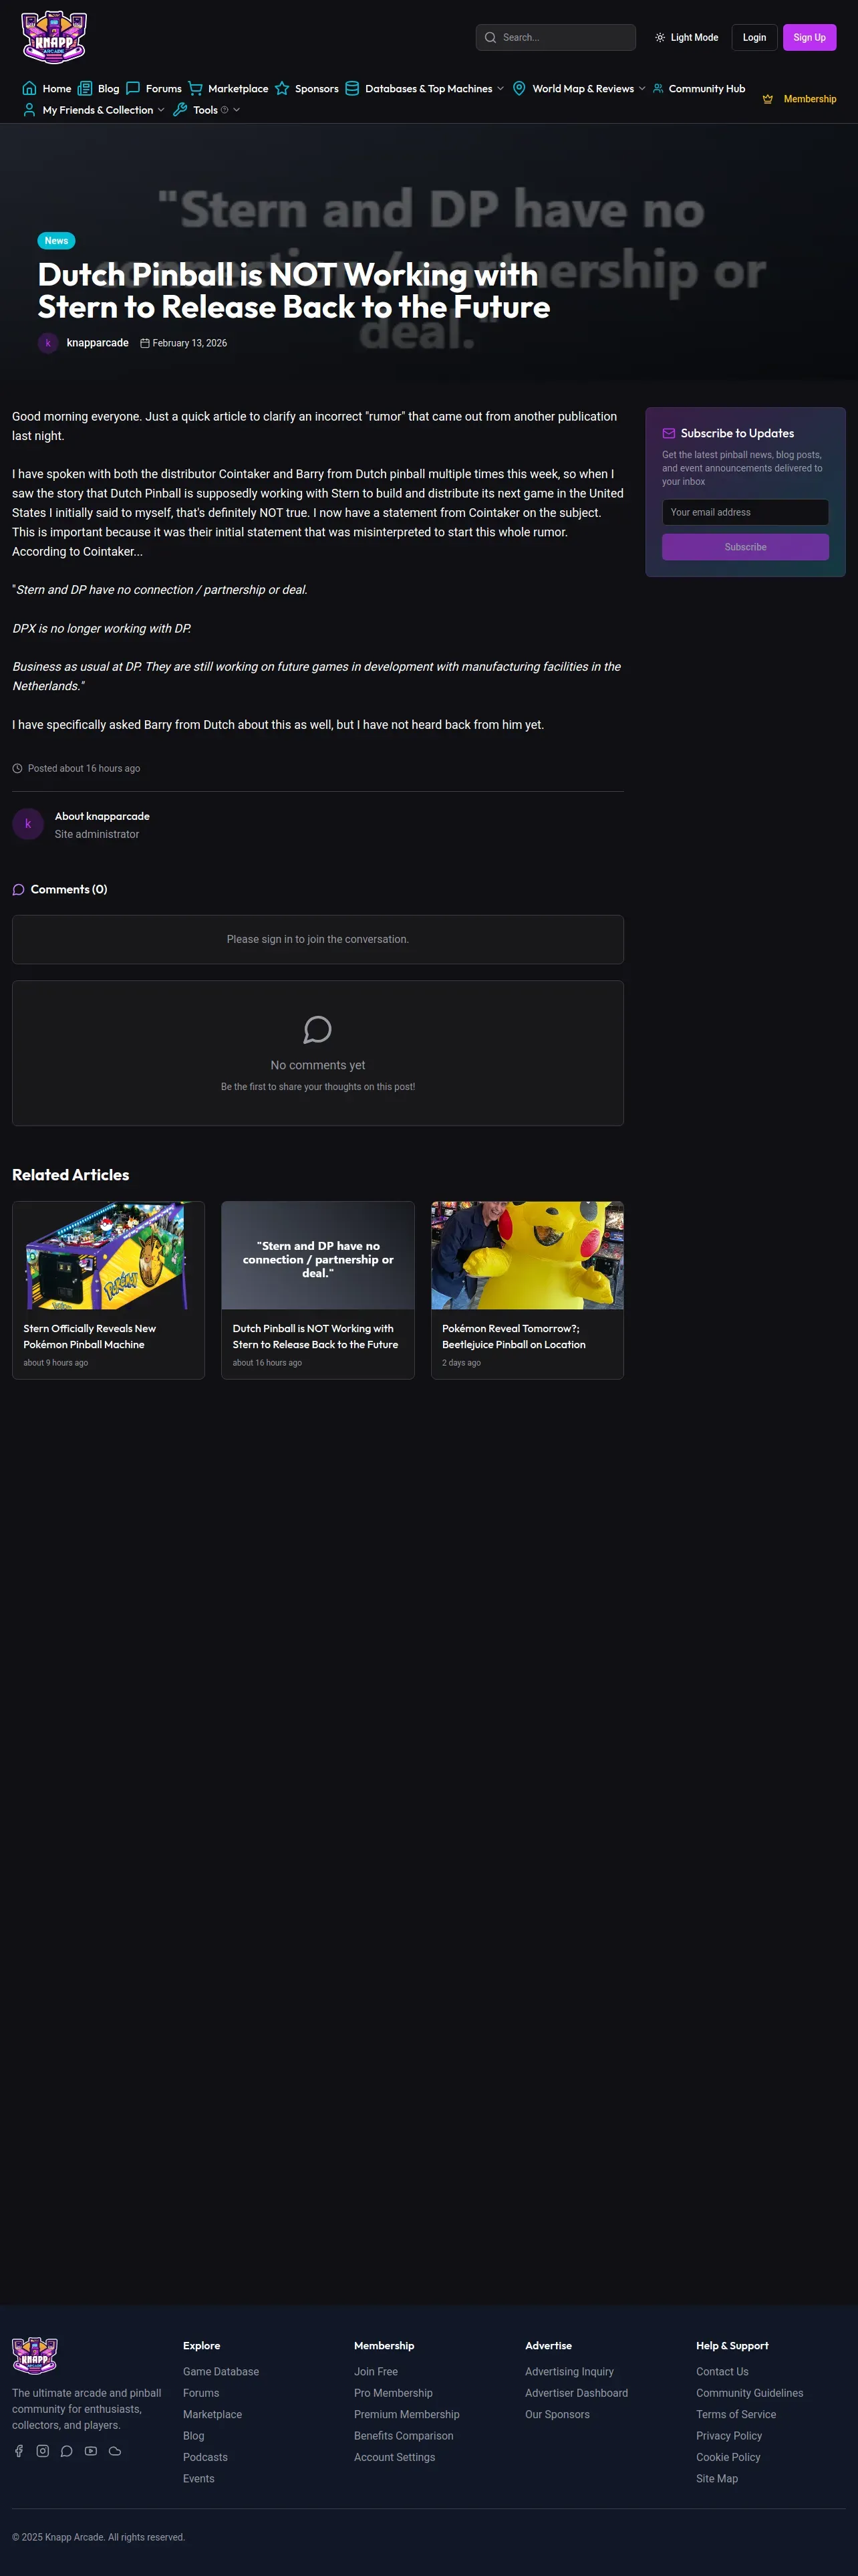858x2576 pixels.
Task: Open the footer Instagram icon
Action: (43, 2450)
